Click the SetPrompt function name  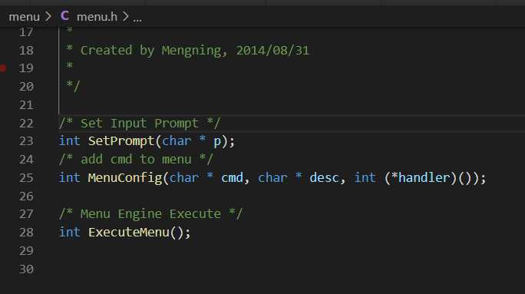pyautogui.click(x=121, y=141)
